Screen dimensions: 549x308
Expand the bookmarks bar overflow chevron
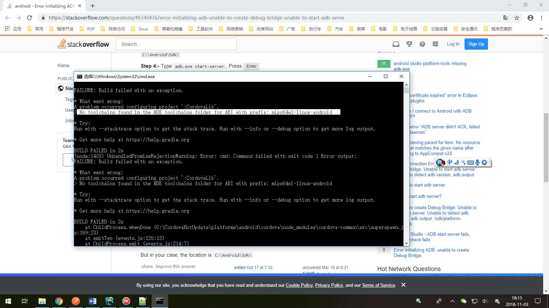tap(541, 29)
